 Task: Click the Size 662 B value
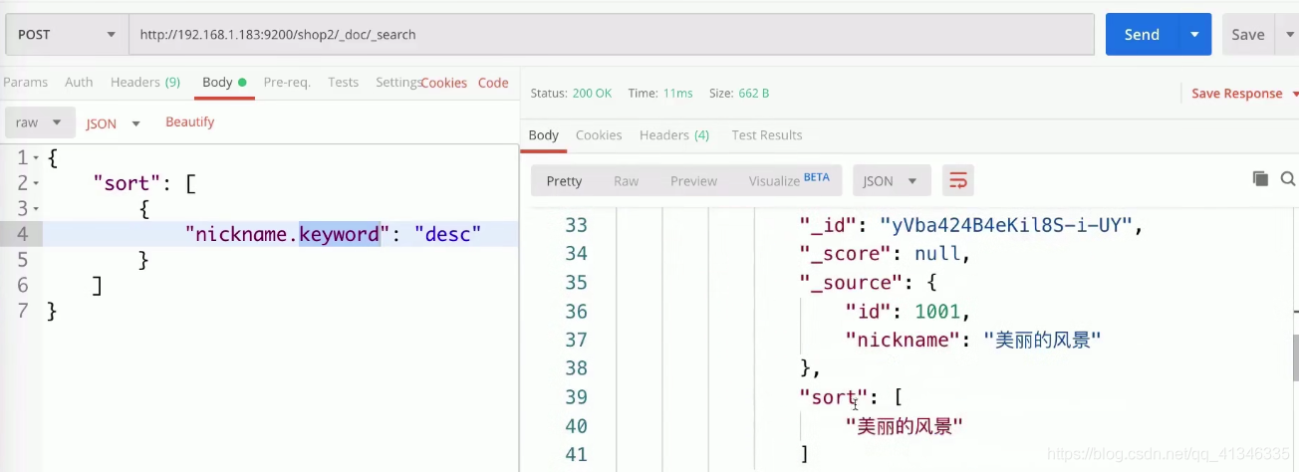[752, 93]
